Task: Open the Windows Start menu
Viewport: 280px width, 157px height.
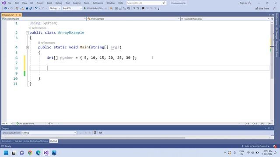Action: pyautogui.click(x=6, y=153)
